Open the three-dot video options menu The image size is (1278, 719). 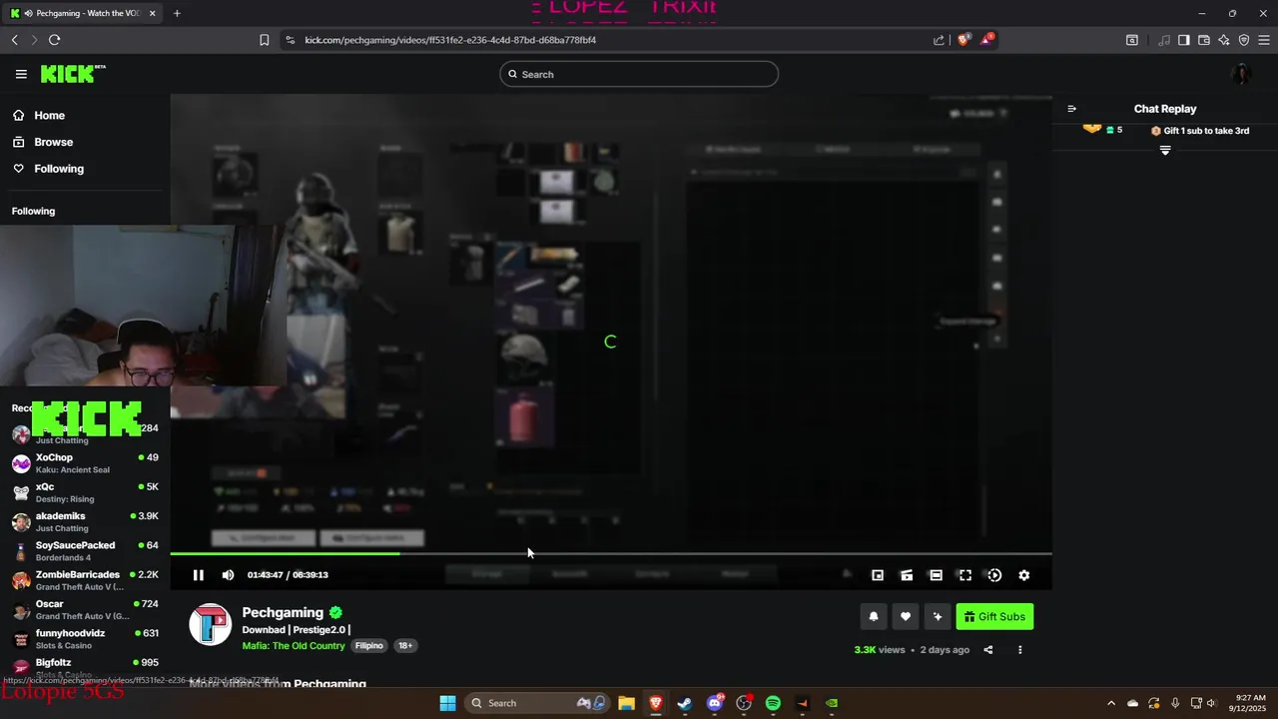tap(1019, 650)
